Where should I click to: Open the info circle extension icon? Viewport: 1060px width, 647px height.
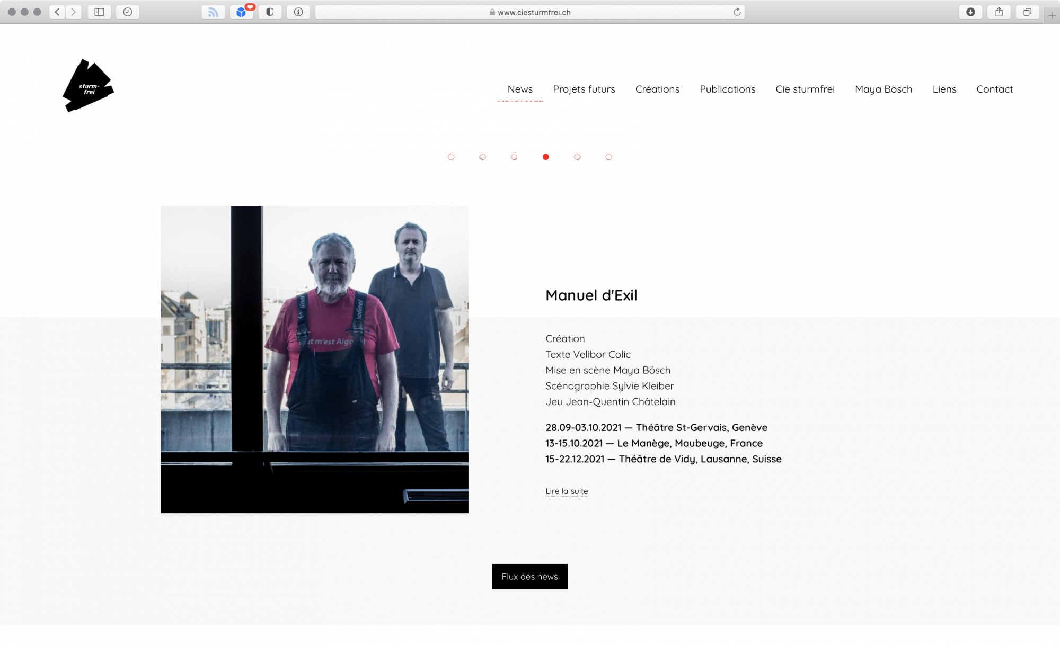tap(298, 12)
